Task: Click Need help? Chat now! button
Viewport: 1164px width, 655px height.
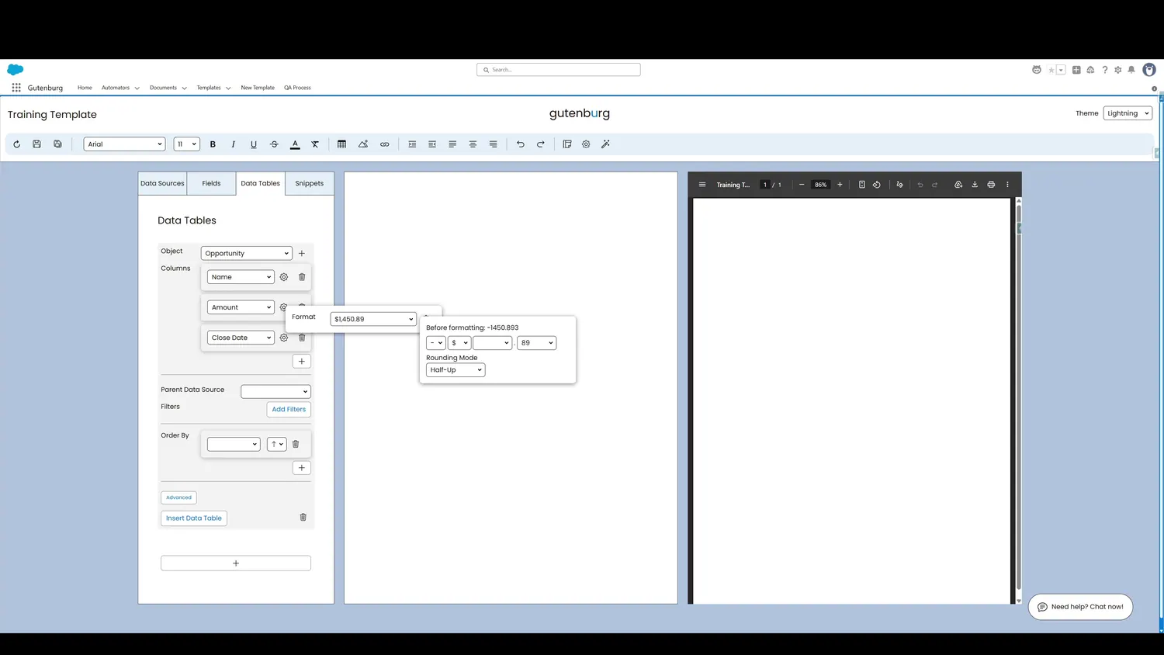Action: 1080,607
